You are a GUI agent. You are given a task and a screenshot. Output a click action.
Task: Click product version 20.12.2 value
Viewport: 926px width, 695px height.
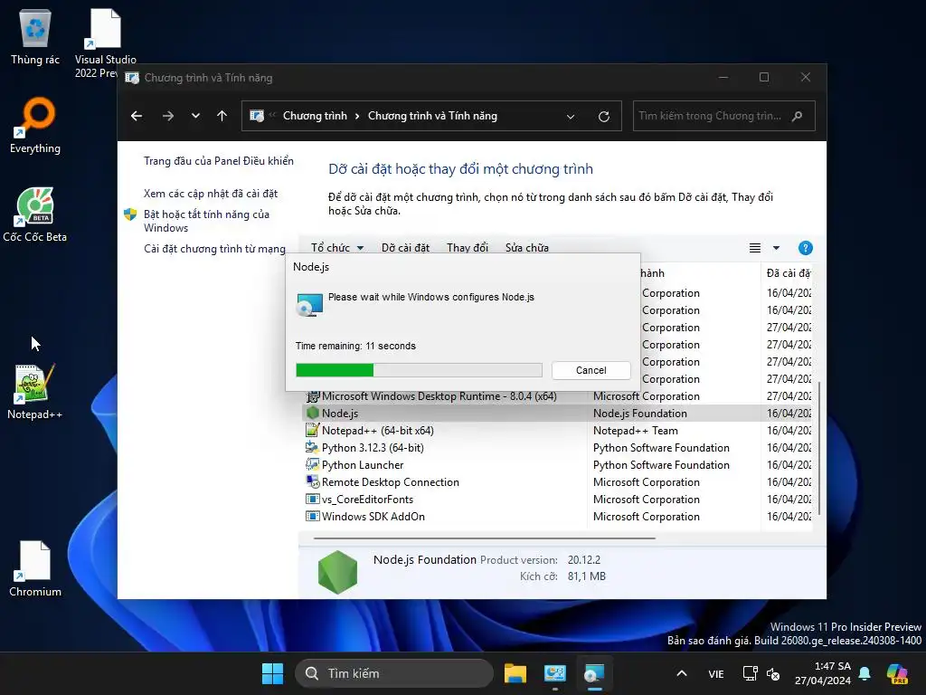tap(583, 559)
